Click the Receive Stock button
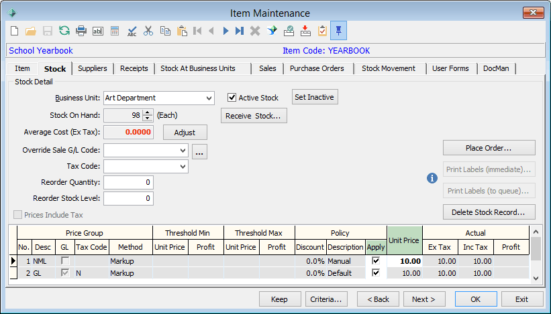This screenshot has width=551, height=314. [x=254, y=116]
